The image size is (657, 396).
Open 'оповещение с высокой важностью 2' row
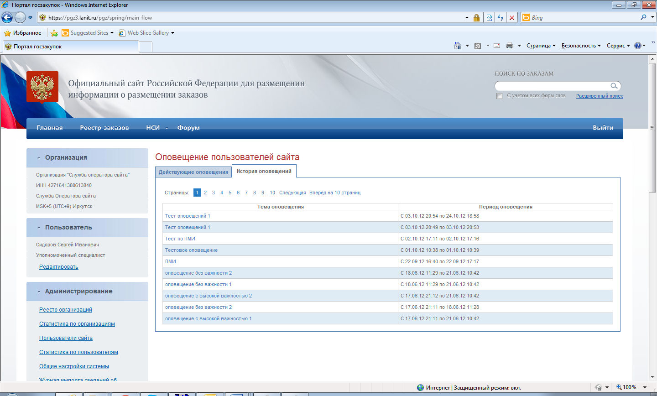pyautogui.click(x=209, y=296)
